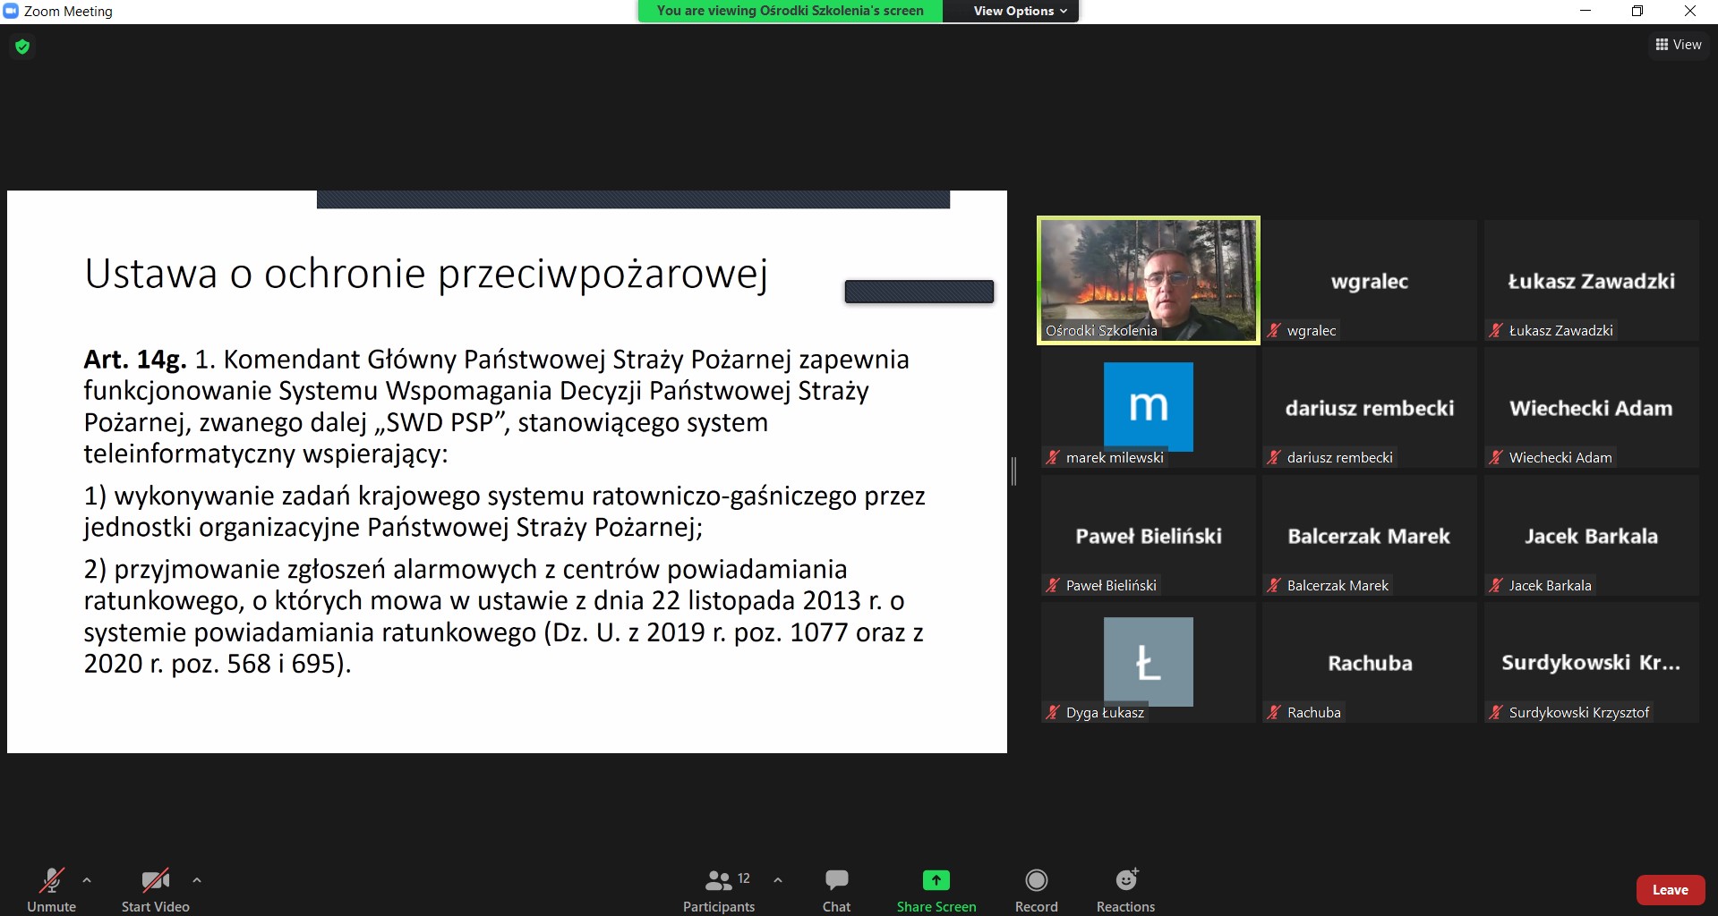The image size is (1718, 916).
Task: Click the divider handle between slide and gallery
Action: (x=1013, y=471)
